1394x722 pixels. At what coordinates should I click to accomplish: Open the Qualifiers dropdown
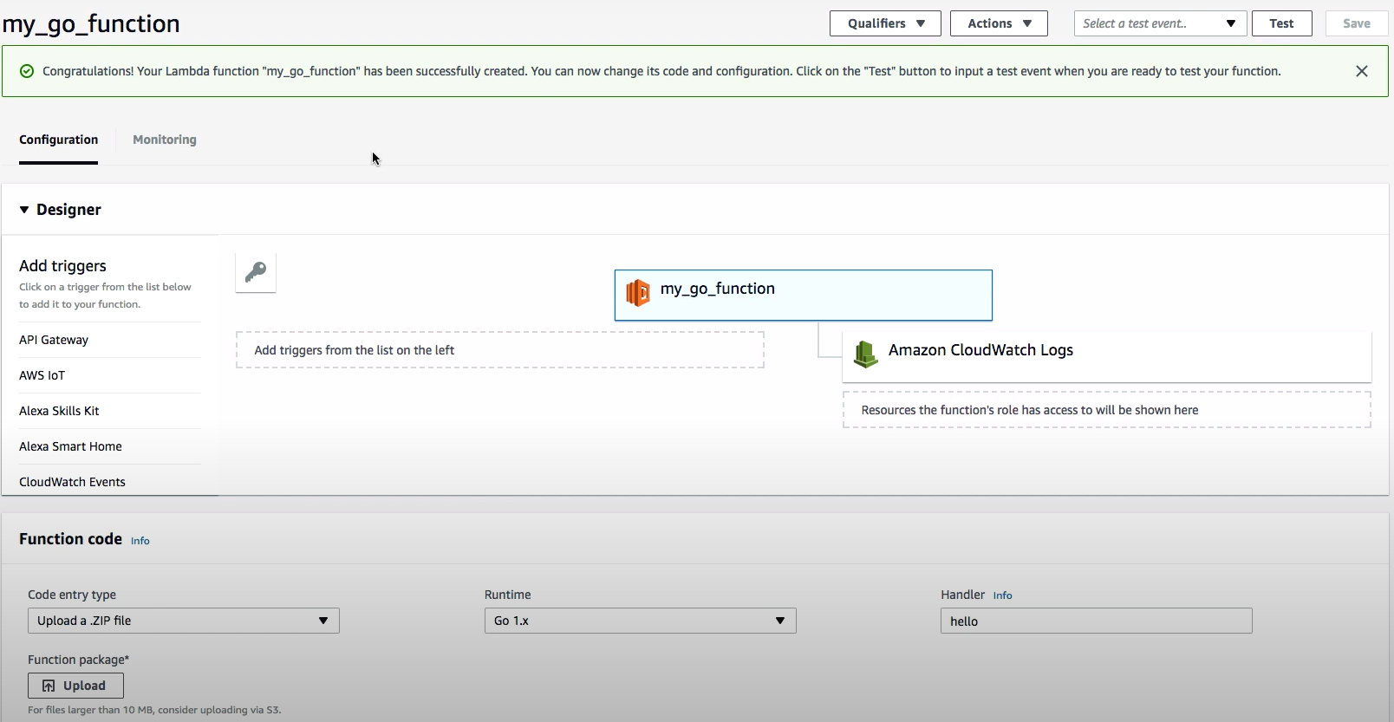pyautogui.click(x=885, y=23)
